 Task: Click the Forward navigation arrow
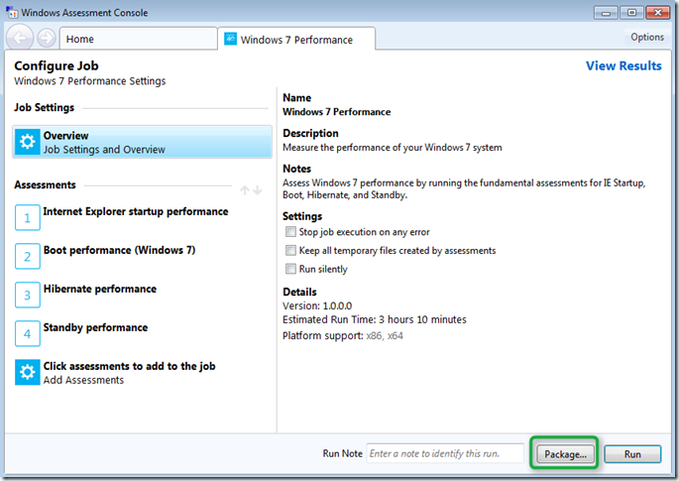coord(47,38)
